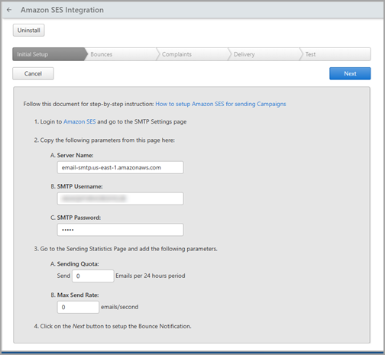The image size is (385, 355).
Task: Click the Sending Quota emails field
Action: tap(93, 276)
